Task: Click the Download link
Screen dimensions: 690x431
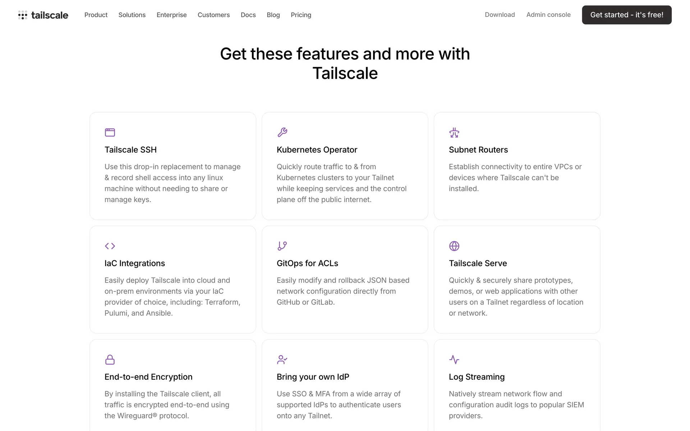Action: tap(500, 15)
